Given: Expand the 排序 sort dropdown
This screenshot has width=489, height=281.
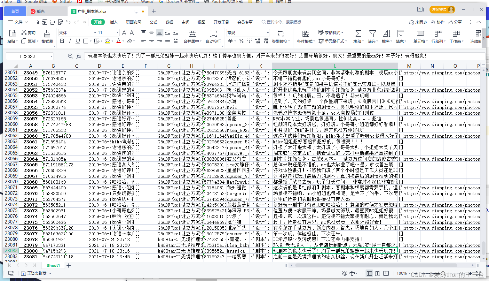Looking at the screenshot, I should point(391,41).
